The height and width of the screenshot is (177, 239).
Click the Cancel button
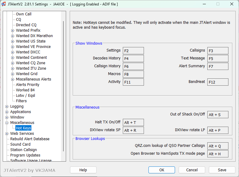coord(192,170)
